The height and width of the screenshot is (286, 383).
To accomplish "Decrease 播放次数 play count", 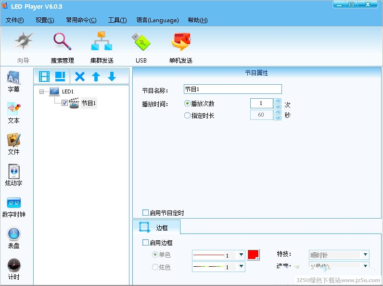I will click(278, 106).
